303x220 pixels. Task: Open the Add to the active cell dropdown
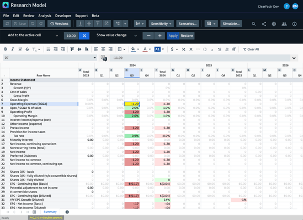point(33,35)
